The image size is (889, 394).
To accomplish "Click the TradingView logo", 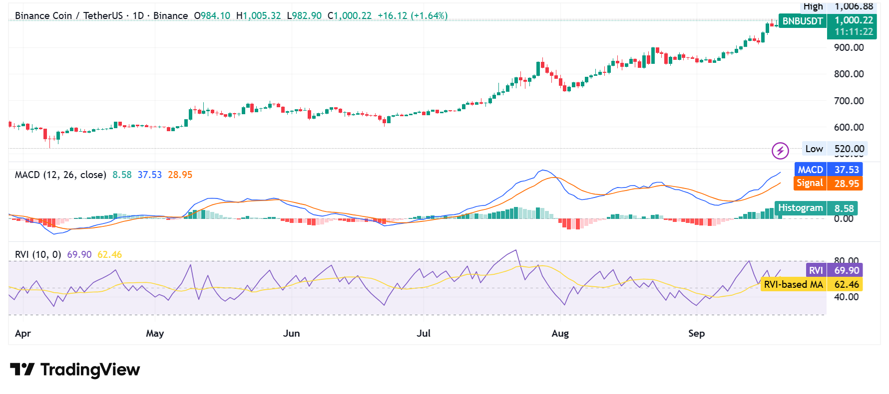I will tap(75, 370).
